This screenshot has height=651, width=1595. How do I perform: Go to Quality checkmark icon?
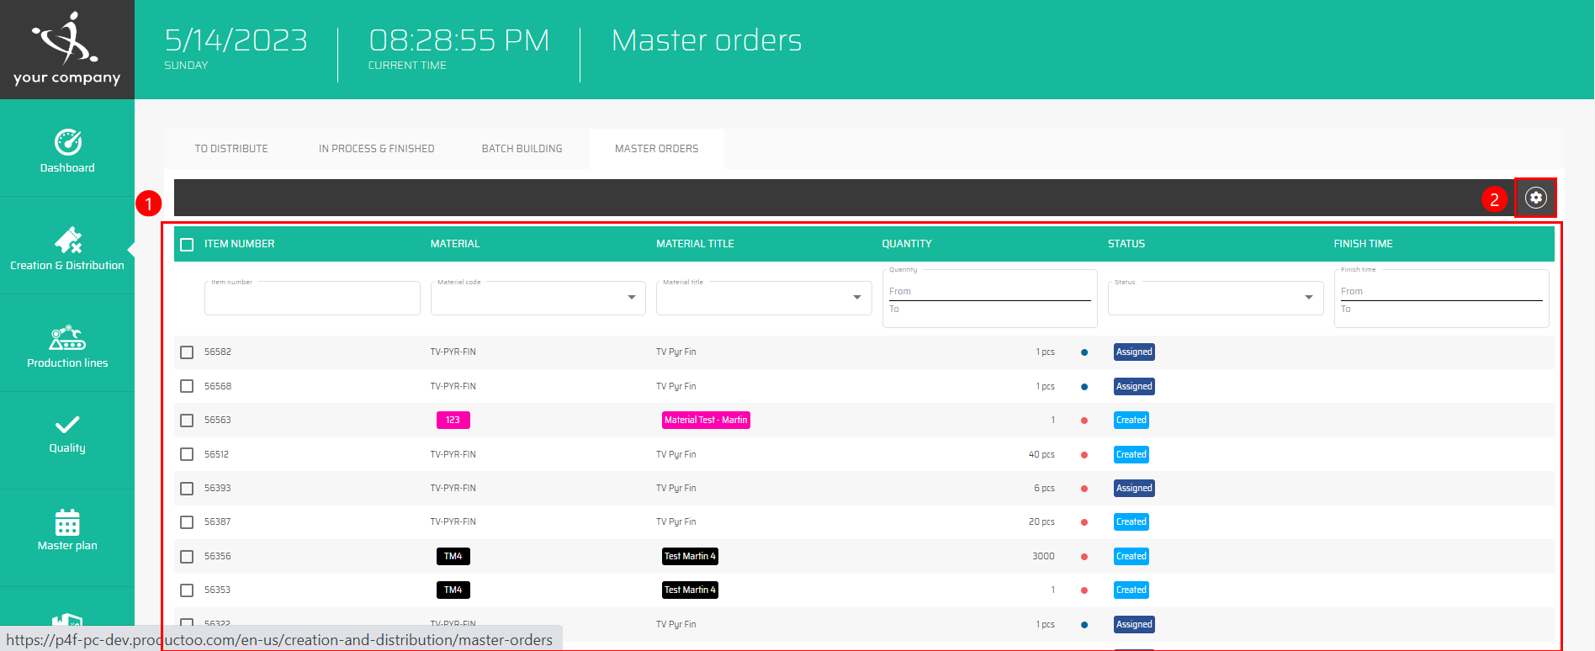coord(67,425)
